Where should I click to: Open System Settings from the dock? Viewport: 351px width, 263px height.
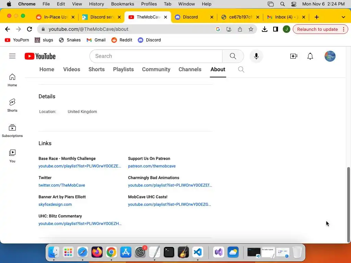point(140,252)
